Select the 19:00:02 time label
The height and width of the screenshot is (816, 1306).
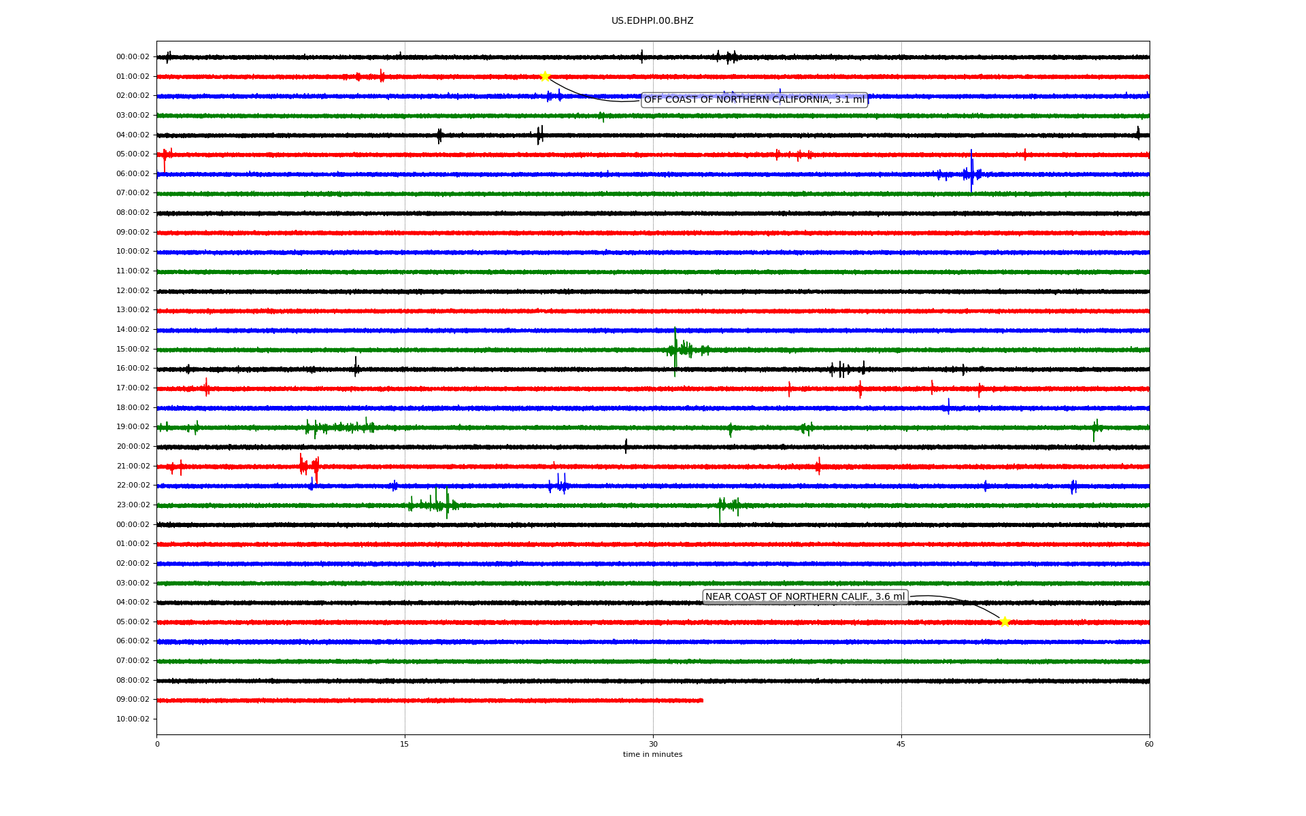[133, 427]
